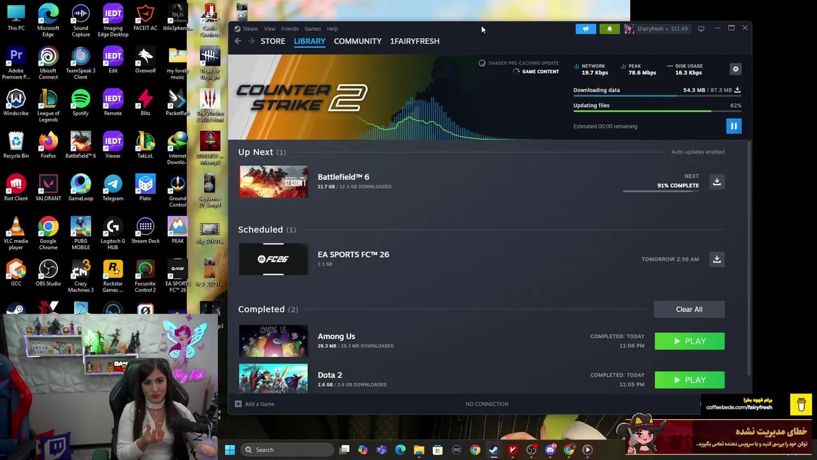The width and height of the screenshot is (817, 460).
Task: Select the Firefox desktop icon
Action: [48, 146]
